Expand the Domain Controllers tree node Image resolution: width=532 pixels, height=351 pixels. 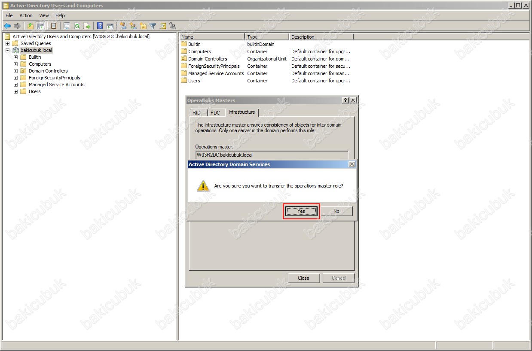(x=15, y=71)
